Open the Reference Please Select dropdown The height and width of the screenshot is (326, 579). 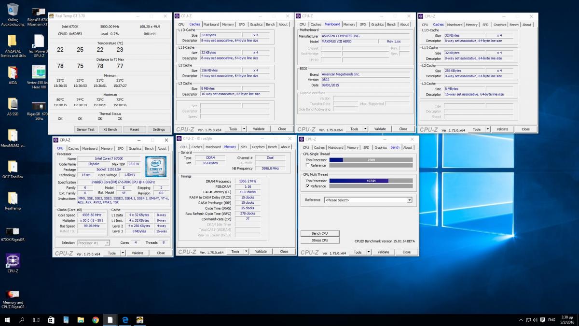[368, 200]
